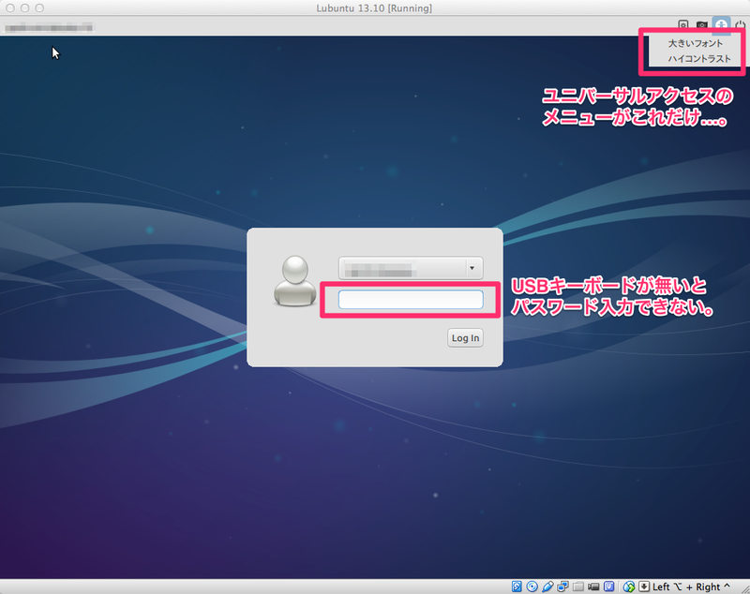Open the keyboard layout indicator in the top panel
The width and height of the screenshot is (750, 594).
click(x=701, y=24)
